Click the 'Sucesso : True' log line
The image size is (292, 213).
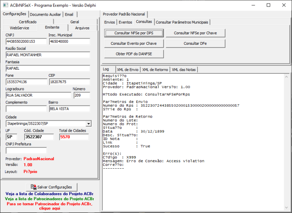[127, 146]
